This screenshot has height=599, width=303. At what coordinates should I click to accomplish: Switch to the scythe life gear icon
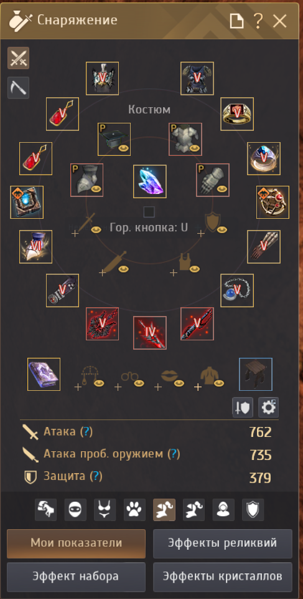(x=18, y=87)
